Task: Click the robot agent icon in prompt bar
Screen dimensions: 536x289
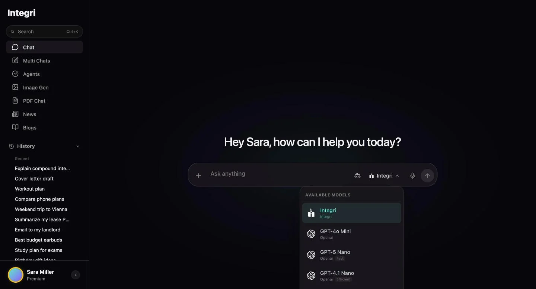Action: pyautogui.click(x=357, y=176)
